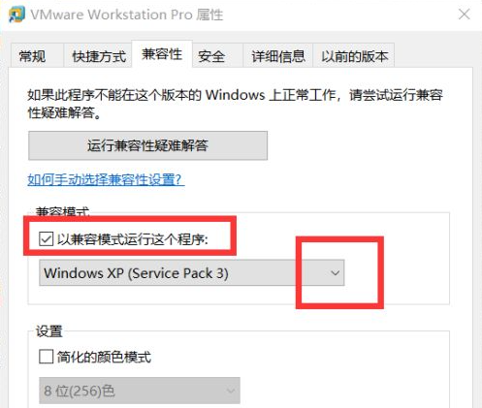482x408 pixels.
Task: Click the compatibility description paragraph text
Action: [x=235, y=104]
